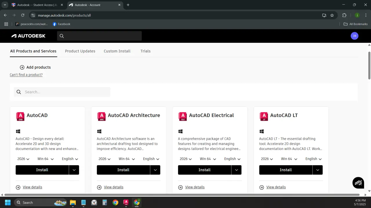371x208 pixels.
Task: Expand AutoCAD Architecture Win 64 platform dropdown
Action: pyautogui.click(x=126, y=159)
